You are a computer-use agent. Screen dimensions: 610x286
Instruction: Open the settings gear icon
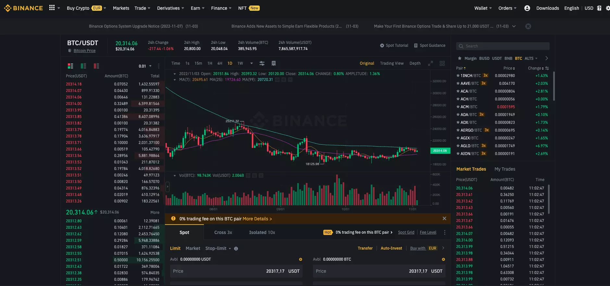[x=608, y=8]
